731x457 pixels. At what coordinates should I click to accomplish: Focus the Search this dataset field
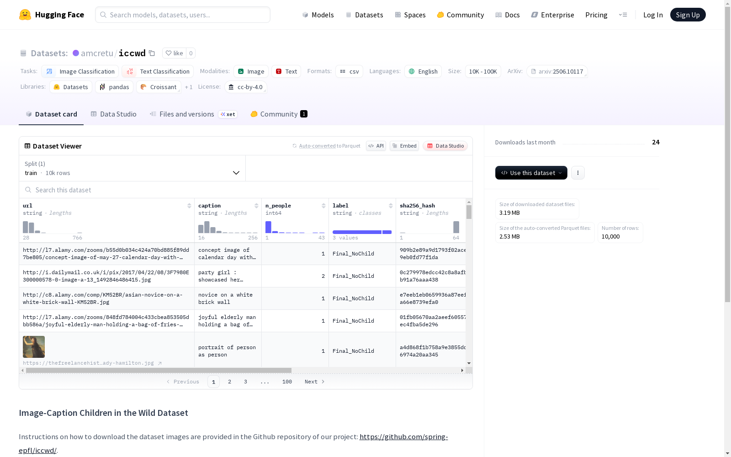(x=246, y=190)
